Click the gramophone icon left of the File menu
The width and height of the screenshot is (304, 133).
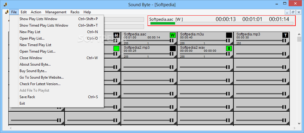[x=7, y=12]
